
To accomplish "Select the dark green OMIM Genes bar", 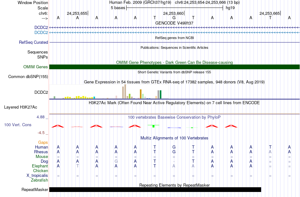I will 175,67.
